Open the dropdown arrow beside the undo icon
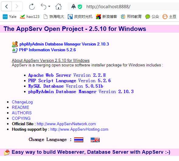 coord(49,6)
